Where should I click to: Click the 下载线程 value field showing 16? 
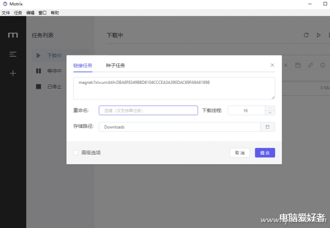246,110
